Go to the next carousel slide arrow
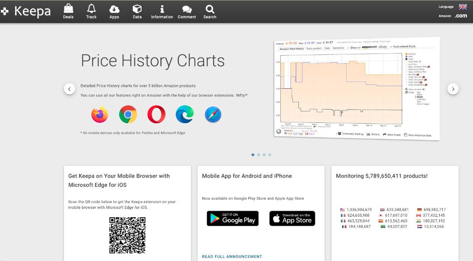Viewport: 473px width, 261px height. [453, 89]
